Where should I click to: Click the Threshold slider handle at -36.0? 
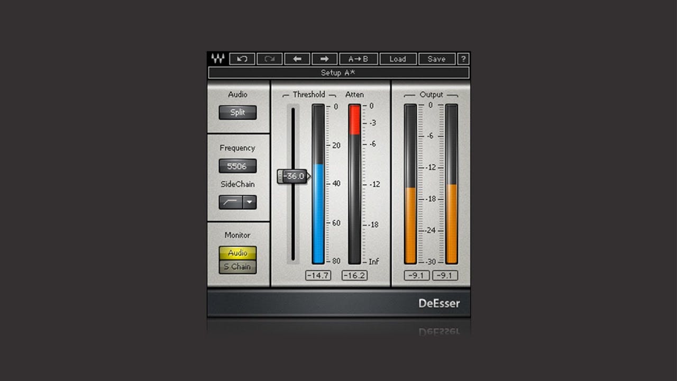coord(294,176)
